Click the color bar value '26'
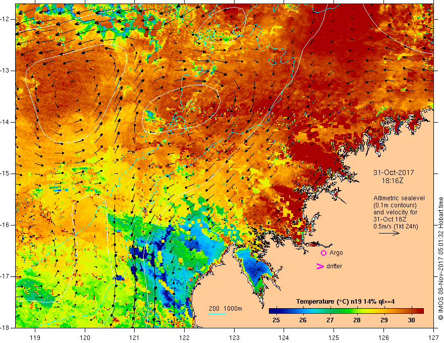 pyautogui.click(x=303, y=320)
